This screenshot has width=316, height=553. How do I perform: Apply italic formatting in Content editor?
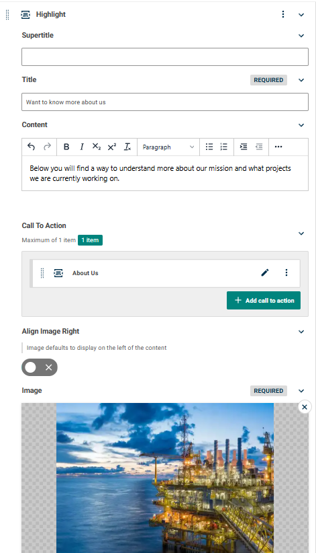[82, 147]
